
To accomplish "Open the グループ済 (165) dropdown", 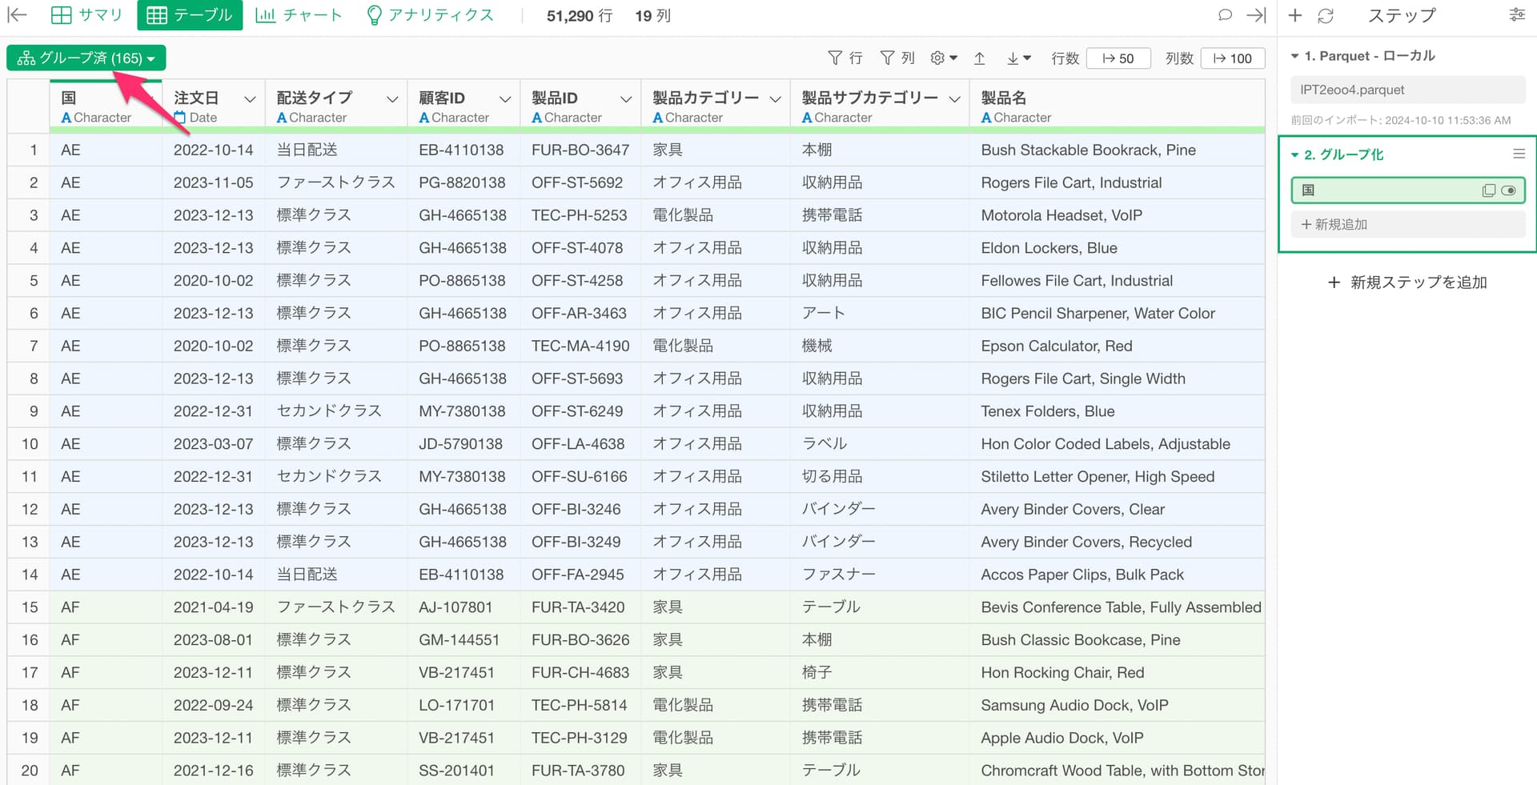I will tap(86, 58).
